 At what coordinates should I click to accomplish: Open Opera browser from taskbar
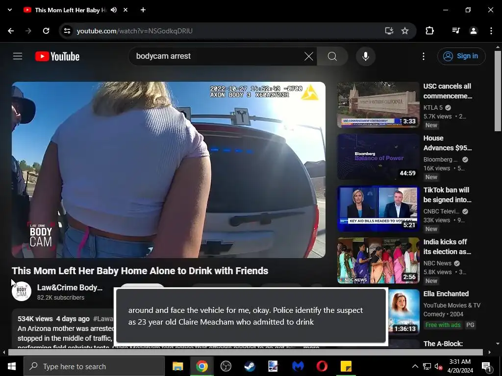pyautogui.click(x=322, y=366)
